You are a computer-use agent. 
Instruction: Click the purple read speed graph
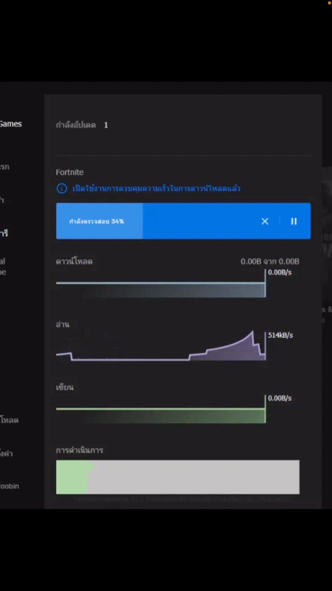click(161, 346)
